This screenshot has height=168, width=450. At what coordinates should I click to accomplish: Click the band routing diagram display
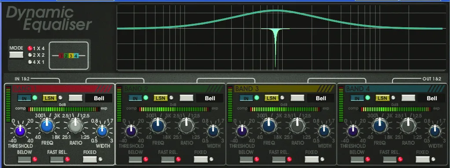[68, 55]
